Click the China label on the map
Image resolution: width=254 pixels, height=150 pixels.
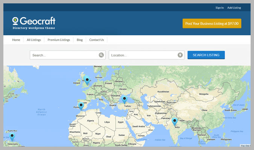204,110
